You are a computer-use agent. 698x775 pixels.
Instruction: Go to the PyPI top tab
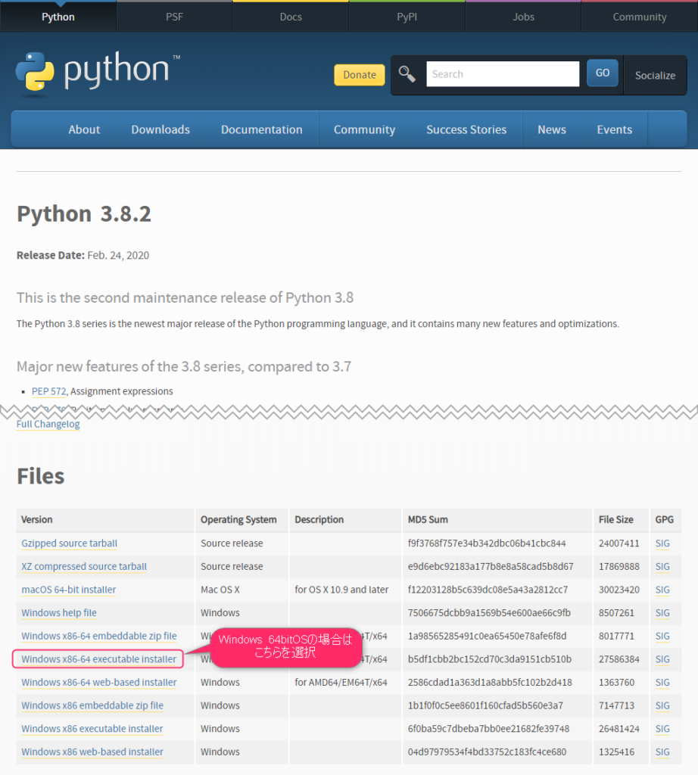pyautogui.click(x=407, y=17)
